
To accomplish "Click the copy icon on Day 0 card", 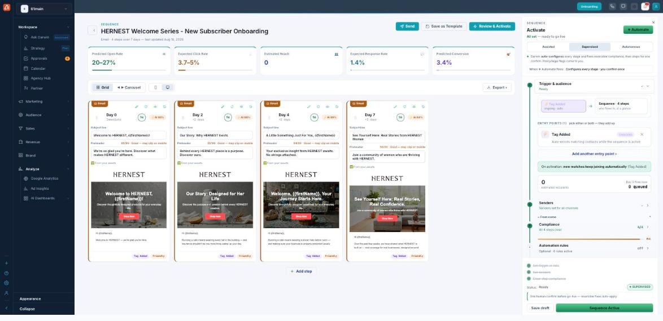I will pyautogui.click(x=164, y=107).
